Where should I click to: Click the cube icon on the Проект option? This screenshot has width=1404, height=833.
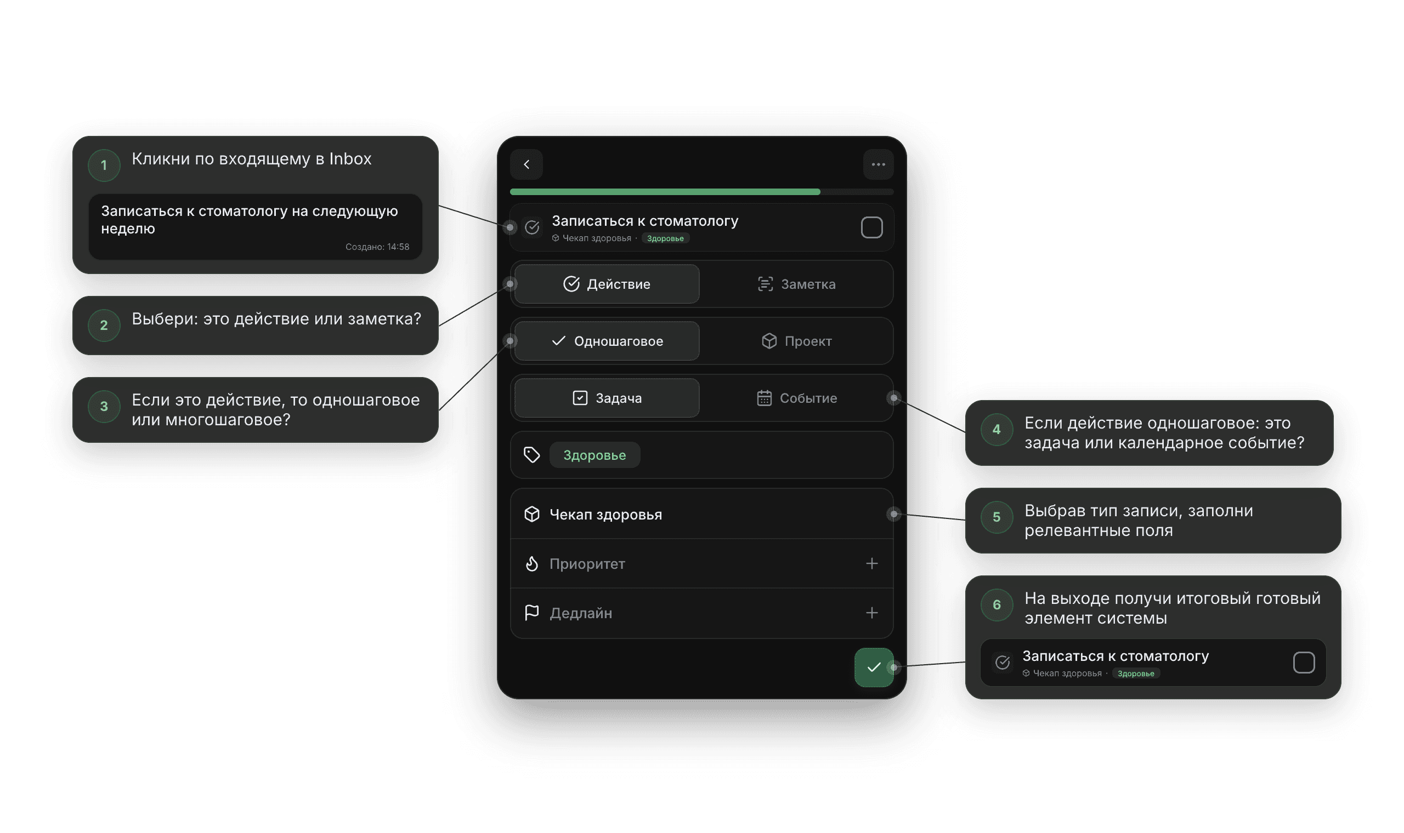(769, 341)
